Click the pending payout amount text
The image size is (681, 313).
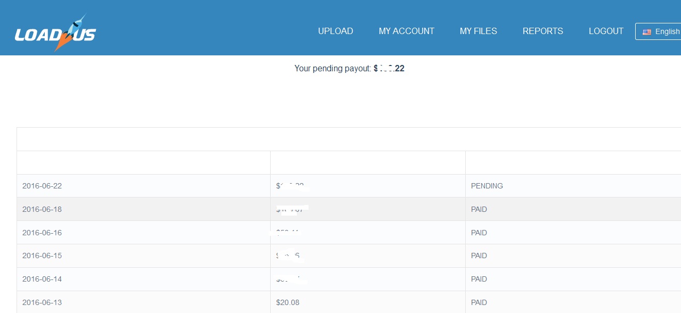389,68
